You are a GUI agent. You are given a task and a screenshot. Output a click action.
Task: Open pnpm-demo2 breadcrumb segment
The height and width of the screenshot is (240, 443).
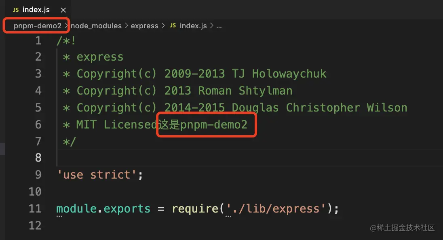click(x=37, y=26)
